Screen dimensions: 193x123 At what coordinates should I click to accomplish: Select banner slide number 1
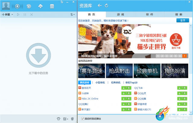point(158,56)
